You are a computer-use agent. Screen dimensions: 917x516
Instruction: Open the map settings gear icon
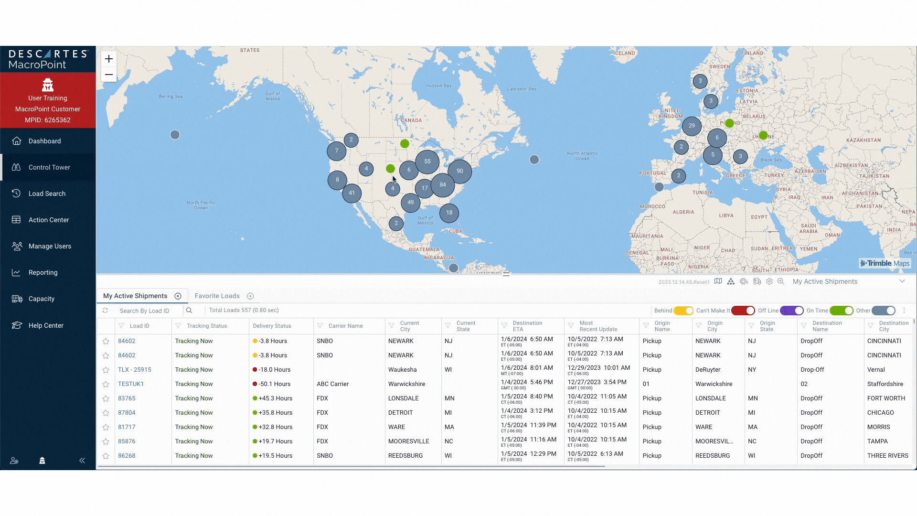pyautogui.click(x=769, y=281)
